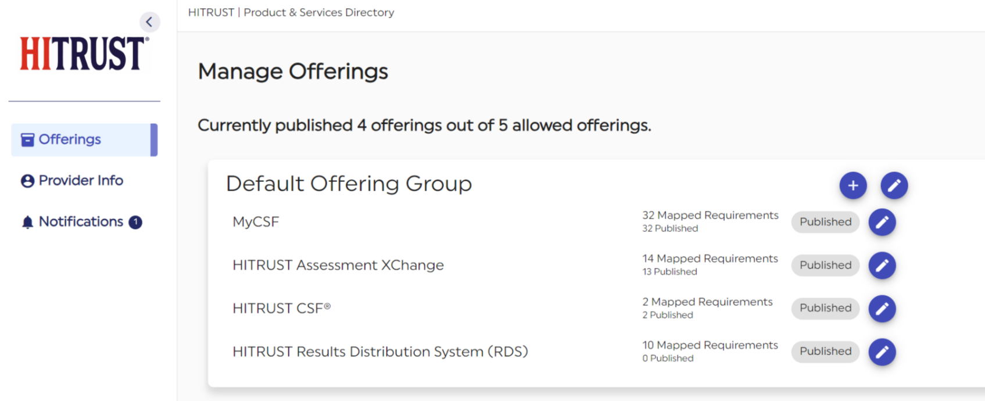Click the '2 Mapped Requirements' text

(707, 302)
